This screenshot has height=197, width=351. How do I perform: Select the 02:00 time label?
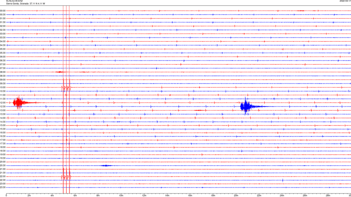pos(3,26)
